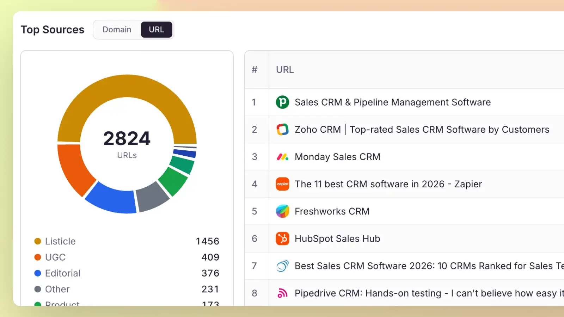
Task: Click the Zoho CRM logo icon
Action: click(282, 130)
